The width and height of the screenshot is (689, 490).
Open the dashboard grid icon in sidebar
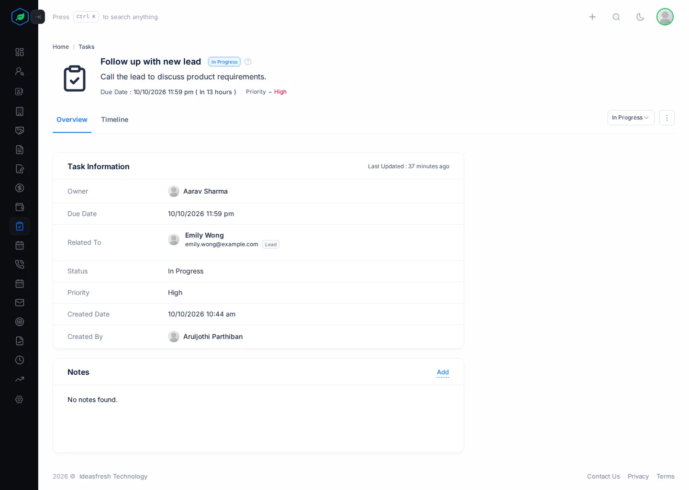tap(20, 52)
